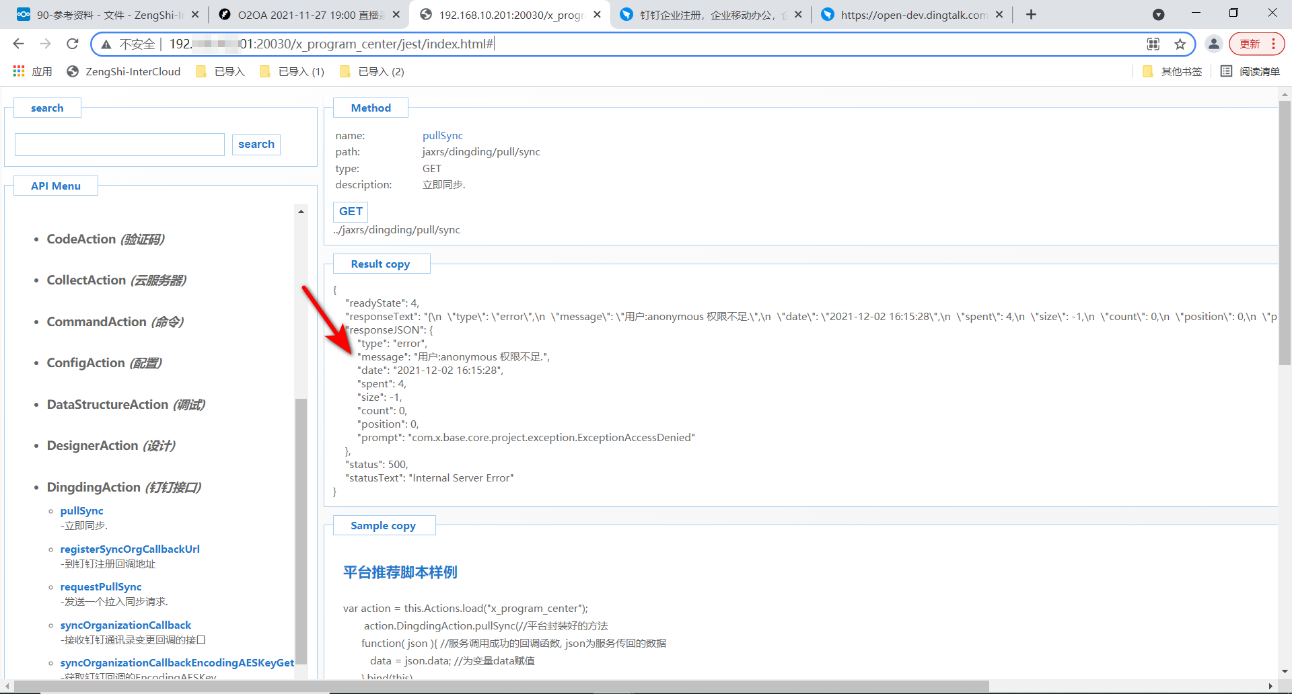Screen dimensions: 1292x694
Task: Open the 其他书签 folder
Action: point(1172,71)
